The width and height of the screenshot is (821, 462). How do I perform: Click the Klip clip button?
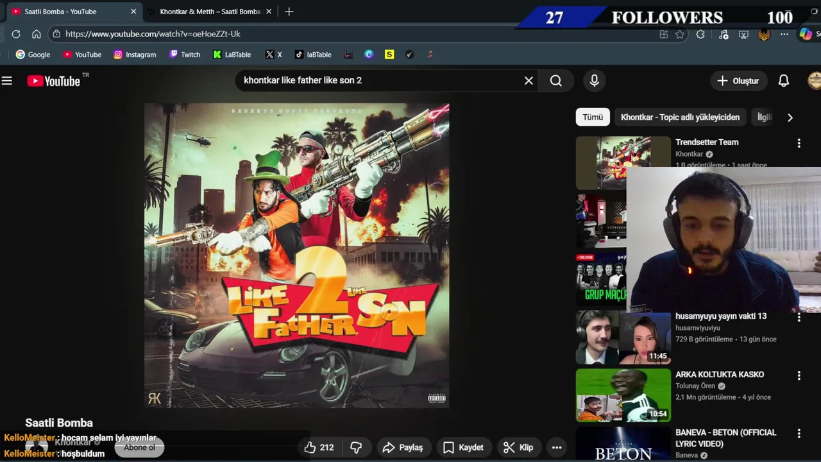[518, 447]
